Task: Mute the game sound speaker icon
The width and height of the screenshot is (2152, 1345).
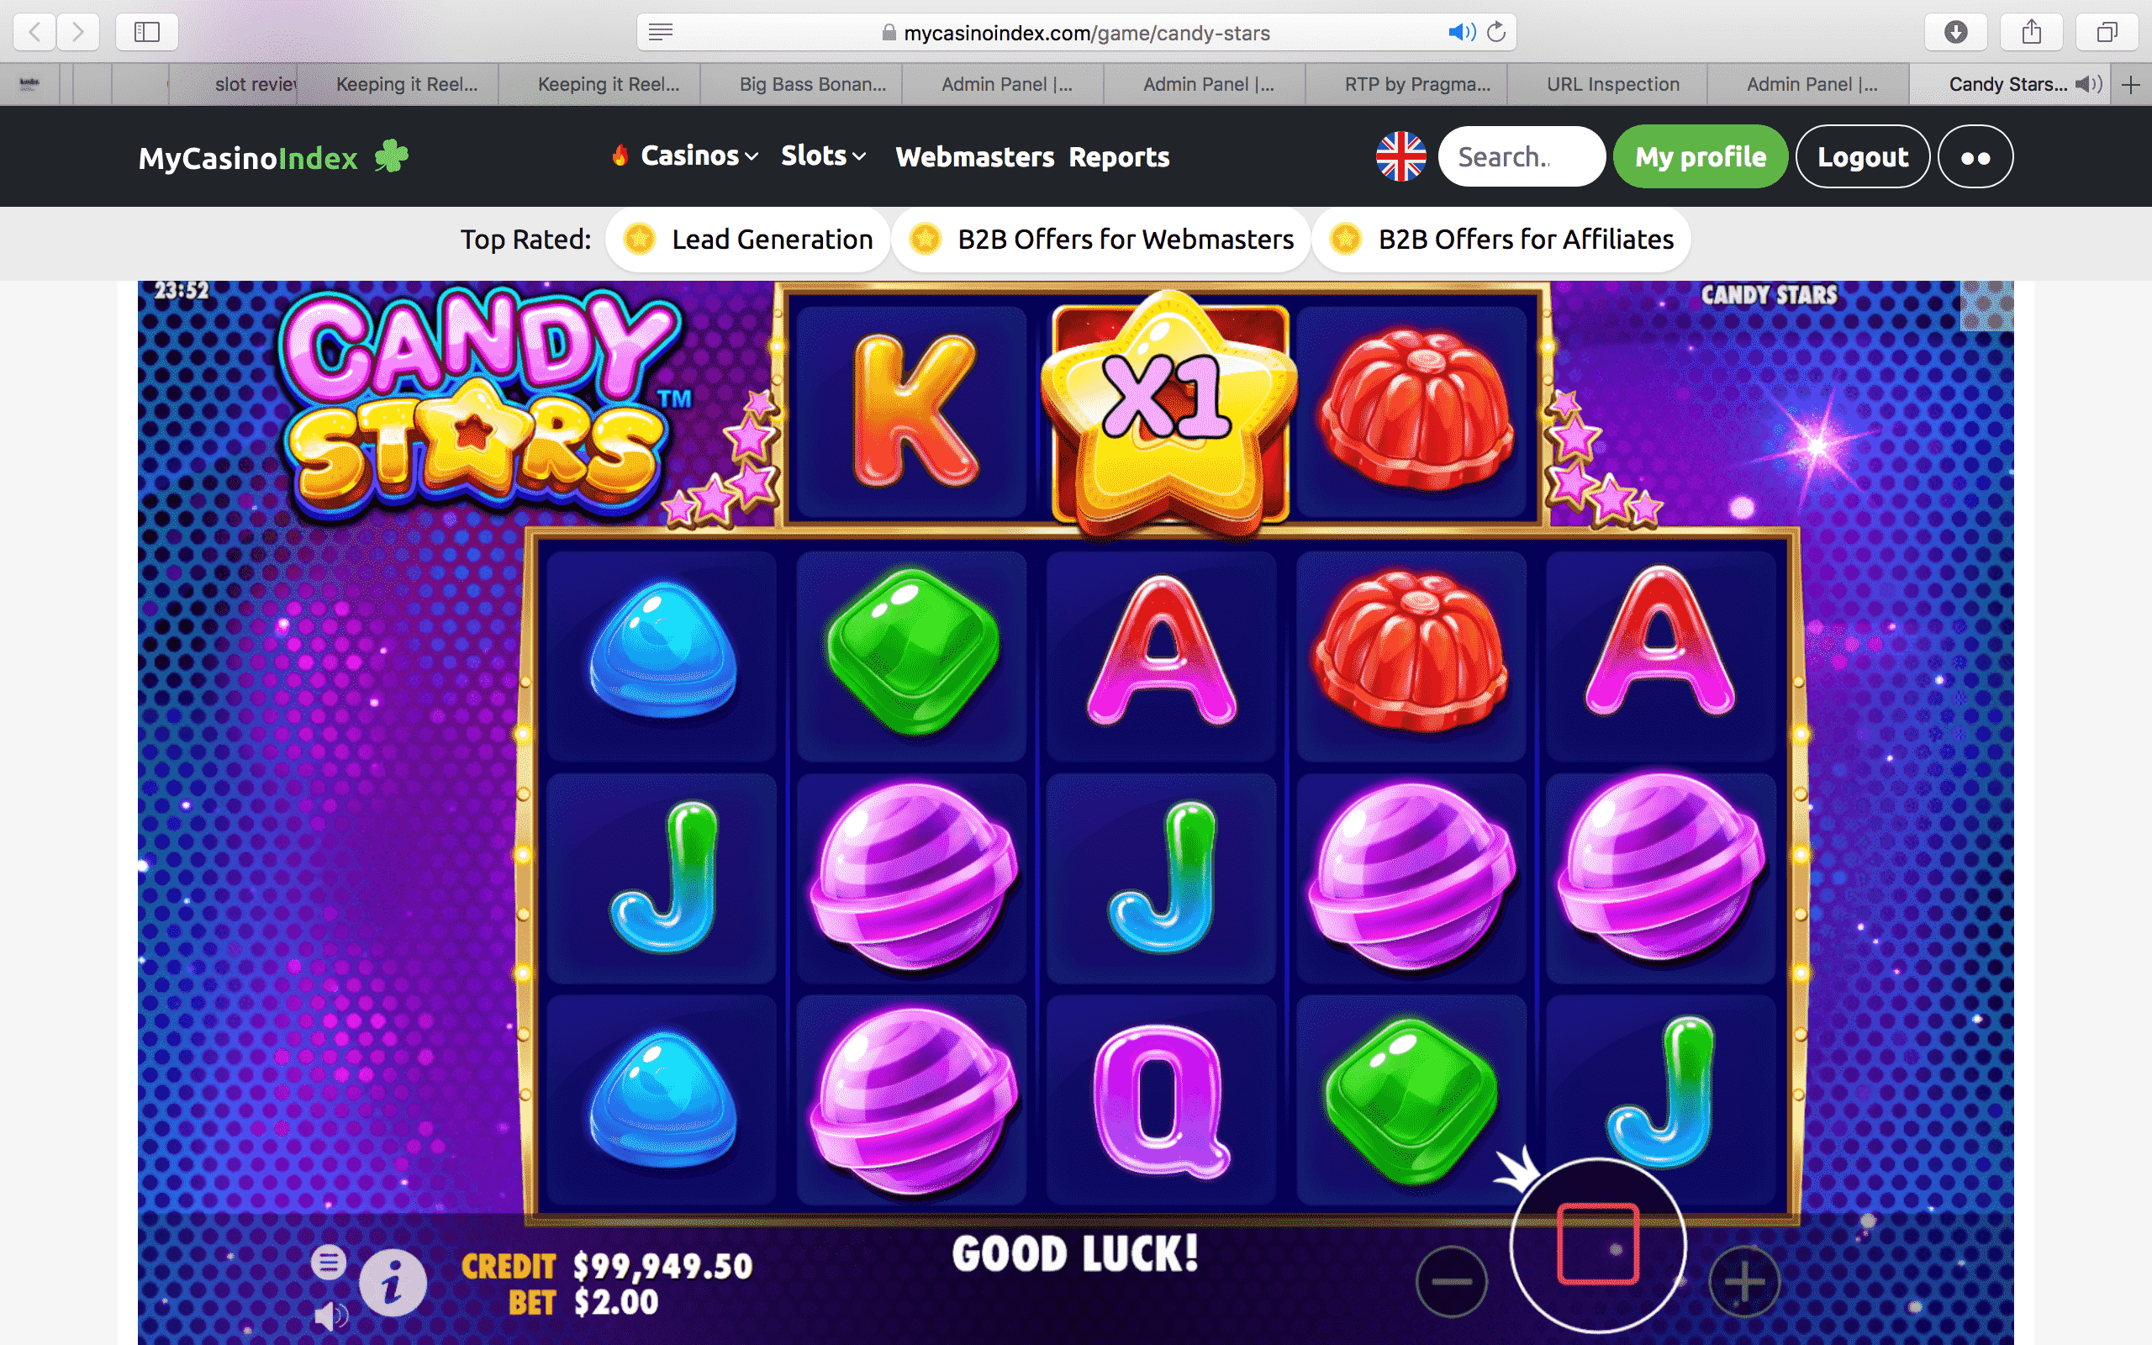Action: click(331, 1316)
